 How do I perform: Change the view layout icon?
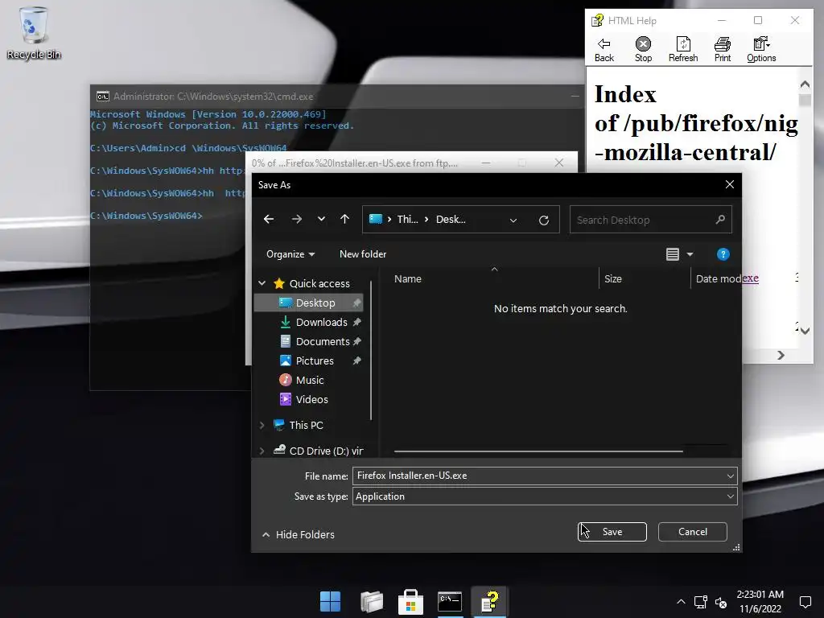pos(672,254)
